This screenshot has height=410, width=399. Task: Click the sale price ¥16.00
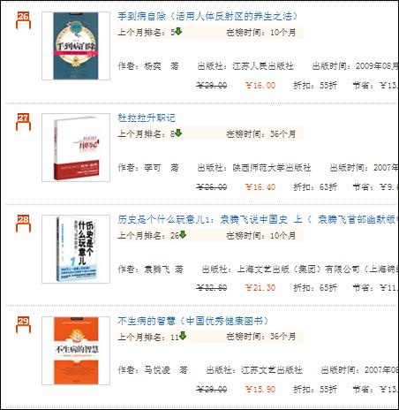coord(260,86)
